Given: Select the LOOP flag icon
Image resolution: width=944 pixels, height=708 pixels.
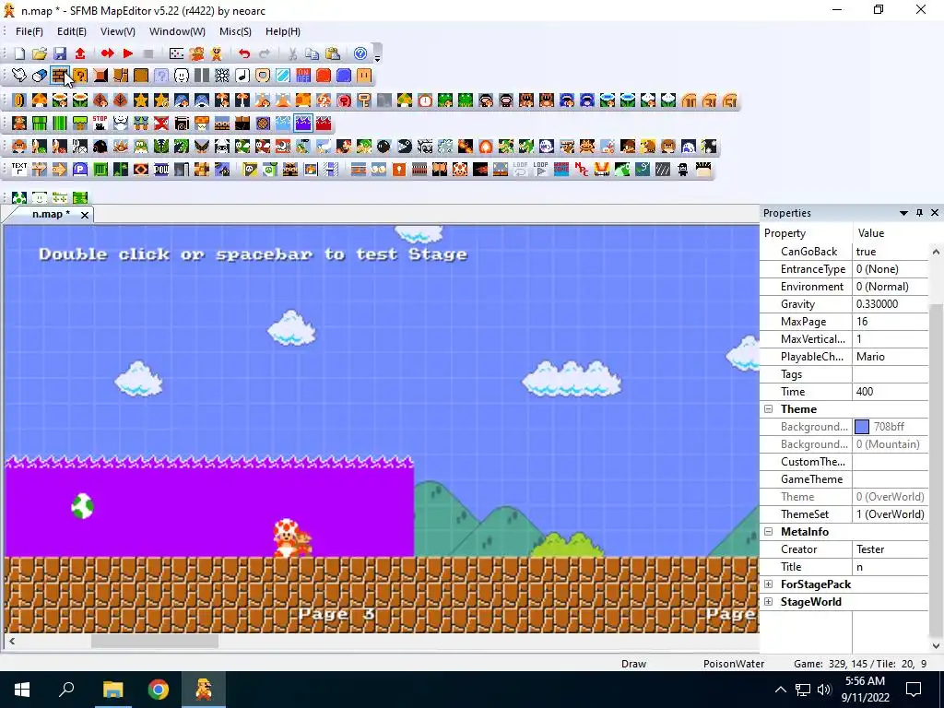Looking at the screenshot, I should (540, 170).
